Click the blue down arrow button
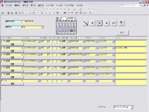 (x=107, y=23)
